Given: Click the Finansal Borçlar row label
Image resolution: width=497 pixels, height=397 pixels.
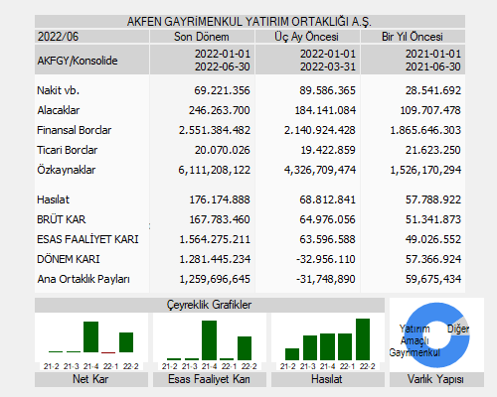Looking at the screenshot, I should coord(75,130).
